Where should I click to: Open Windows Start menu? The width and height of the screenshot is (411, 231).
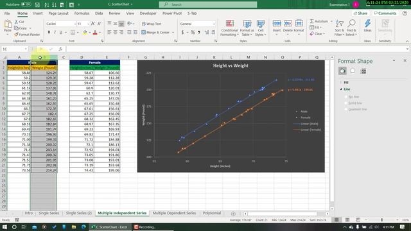click(4, 227)
